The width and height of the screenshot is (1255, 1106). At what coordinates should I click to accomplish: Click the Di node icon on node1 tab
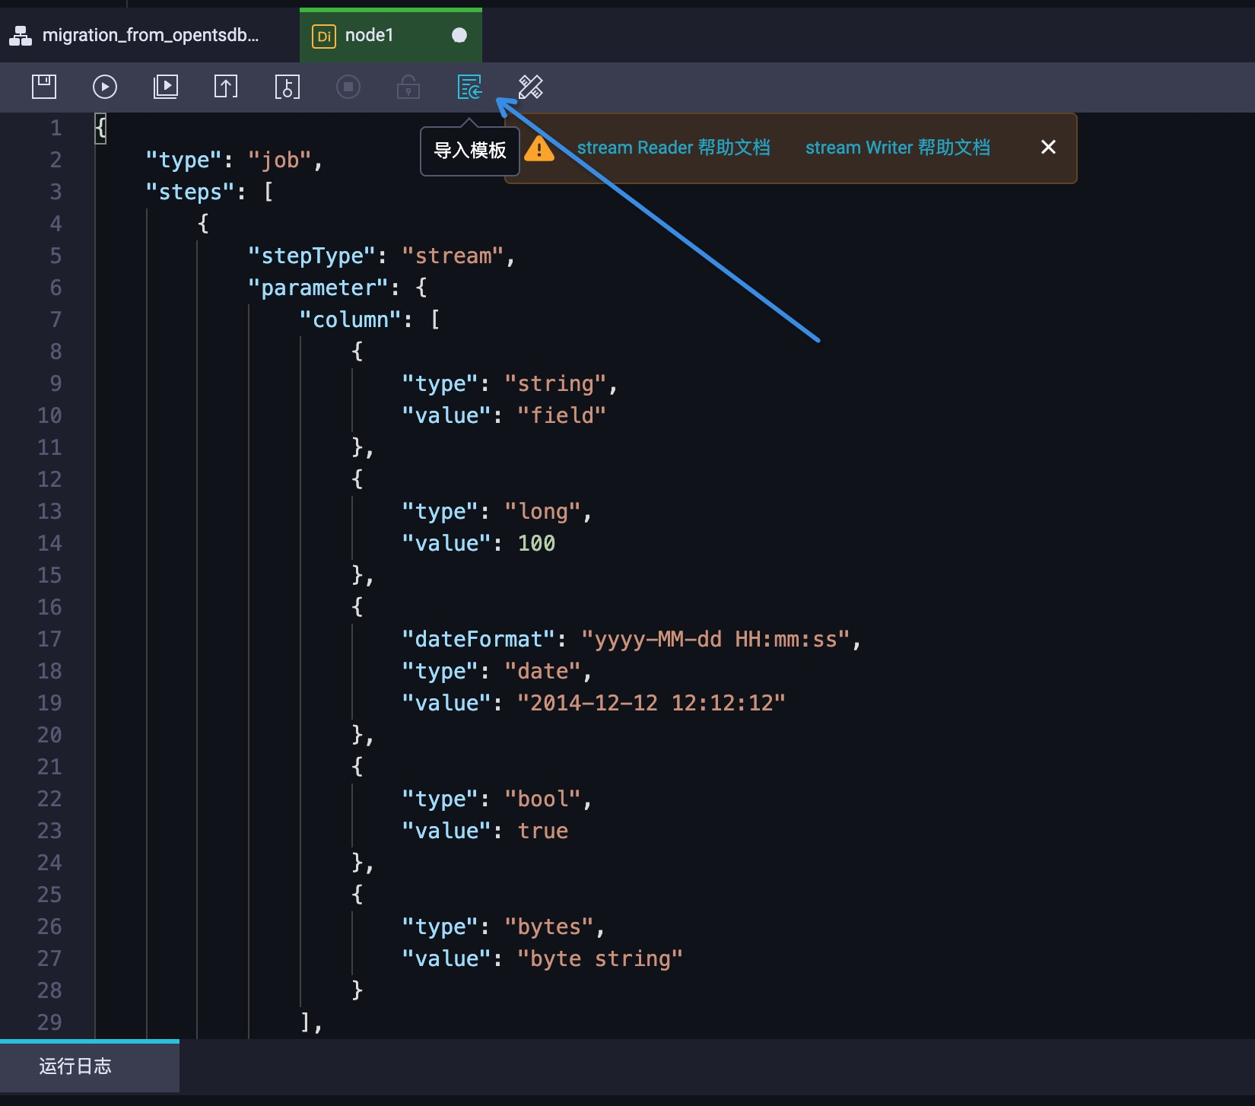pyautogui.click(x=324, y=36)
